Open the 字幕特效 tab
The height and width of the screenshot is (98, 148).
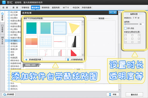pyautogui.click(x=25, y=7)
